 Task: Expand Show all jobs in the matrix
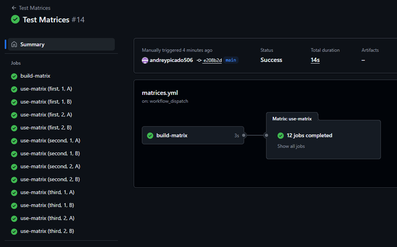pyautogui.click(x=291, y=146)
